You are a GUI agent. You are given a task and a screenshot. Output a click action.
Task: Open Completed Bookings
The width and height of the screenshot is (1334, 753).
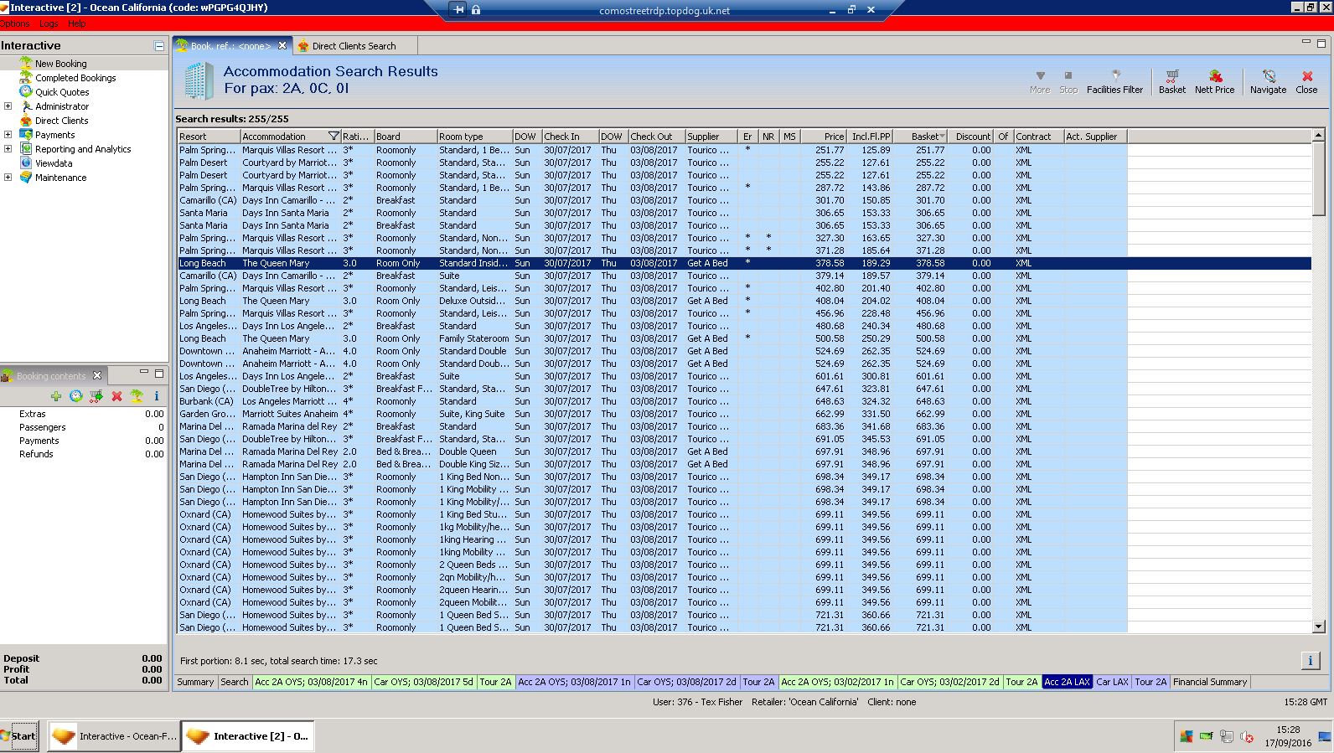pos(75,78)
